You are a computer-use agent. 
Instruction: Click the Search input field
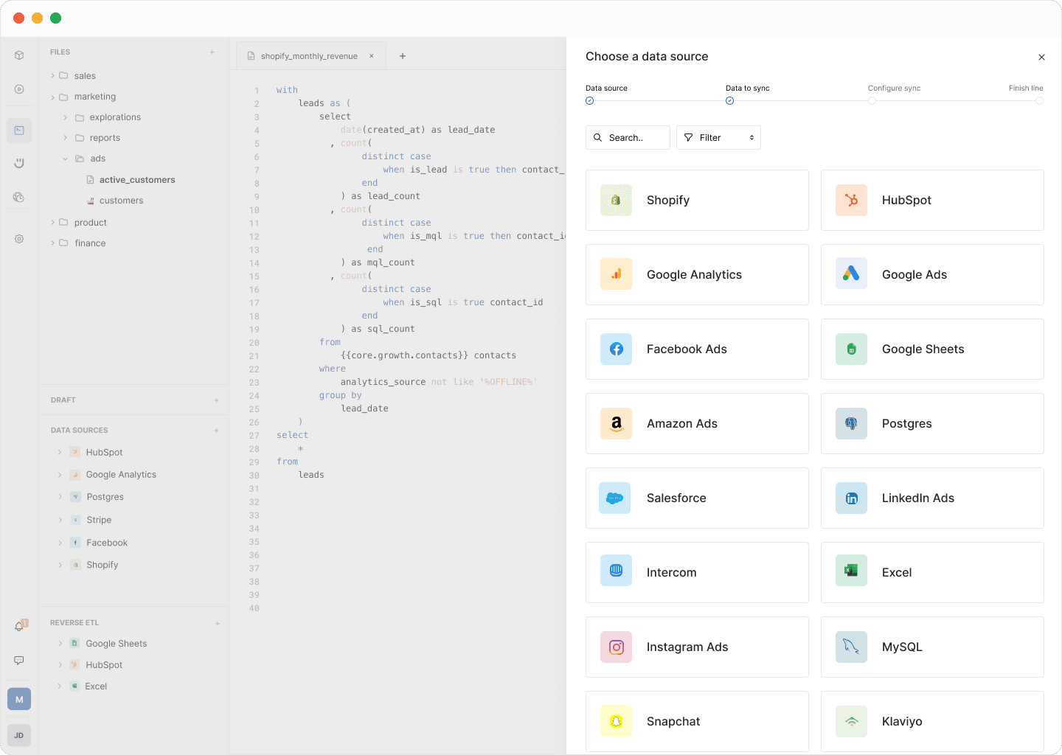[628, 138]
